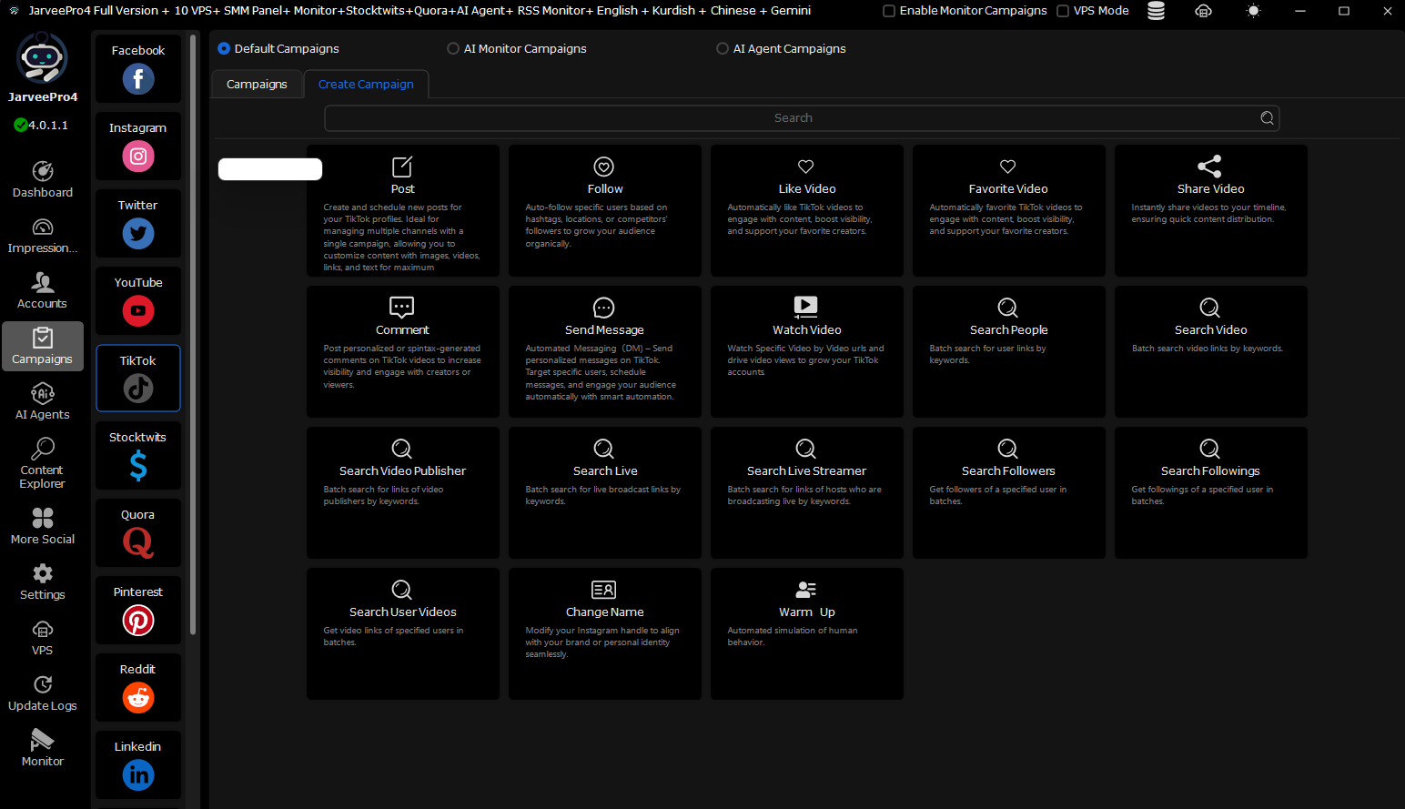Open the Create Campaign tab
Screen dimensions: 1405x809
coord(366,85)
